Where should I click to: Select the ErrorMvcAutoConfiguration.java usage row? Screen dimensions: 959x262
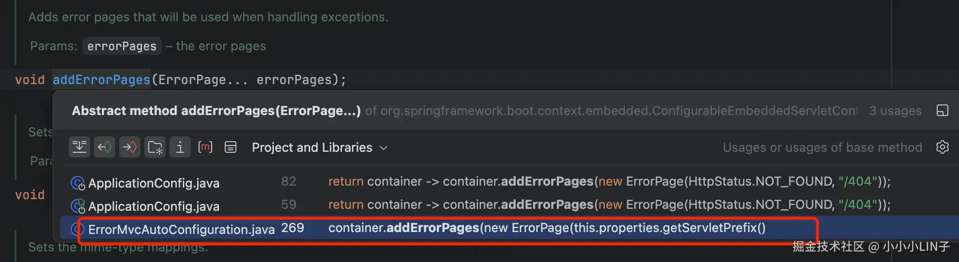tap(509, 228)
